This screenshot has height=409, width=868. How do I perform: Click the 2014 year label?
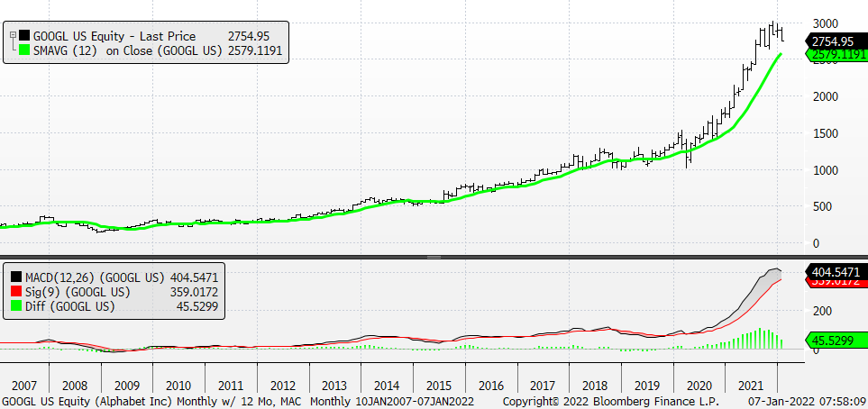pyautogui.click(x=387, y=386)
